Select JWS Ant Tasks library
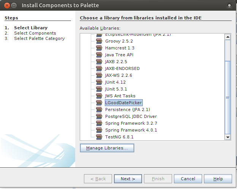Image resolution: width=237 pixels, height=189 pixels. tap(120, 96)
